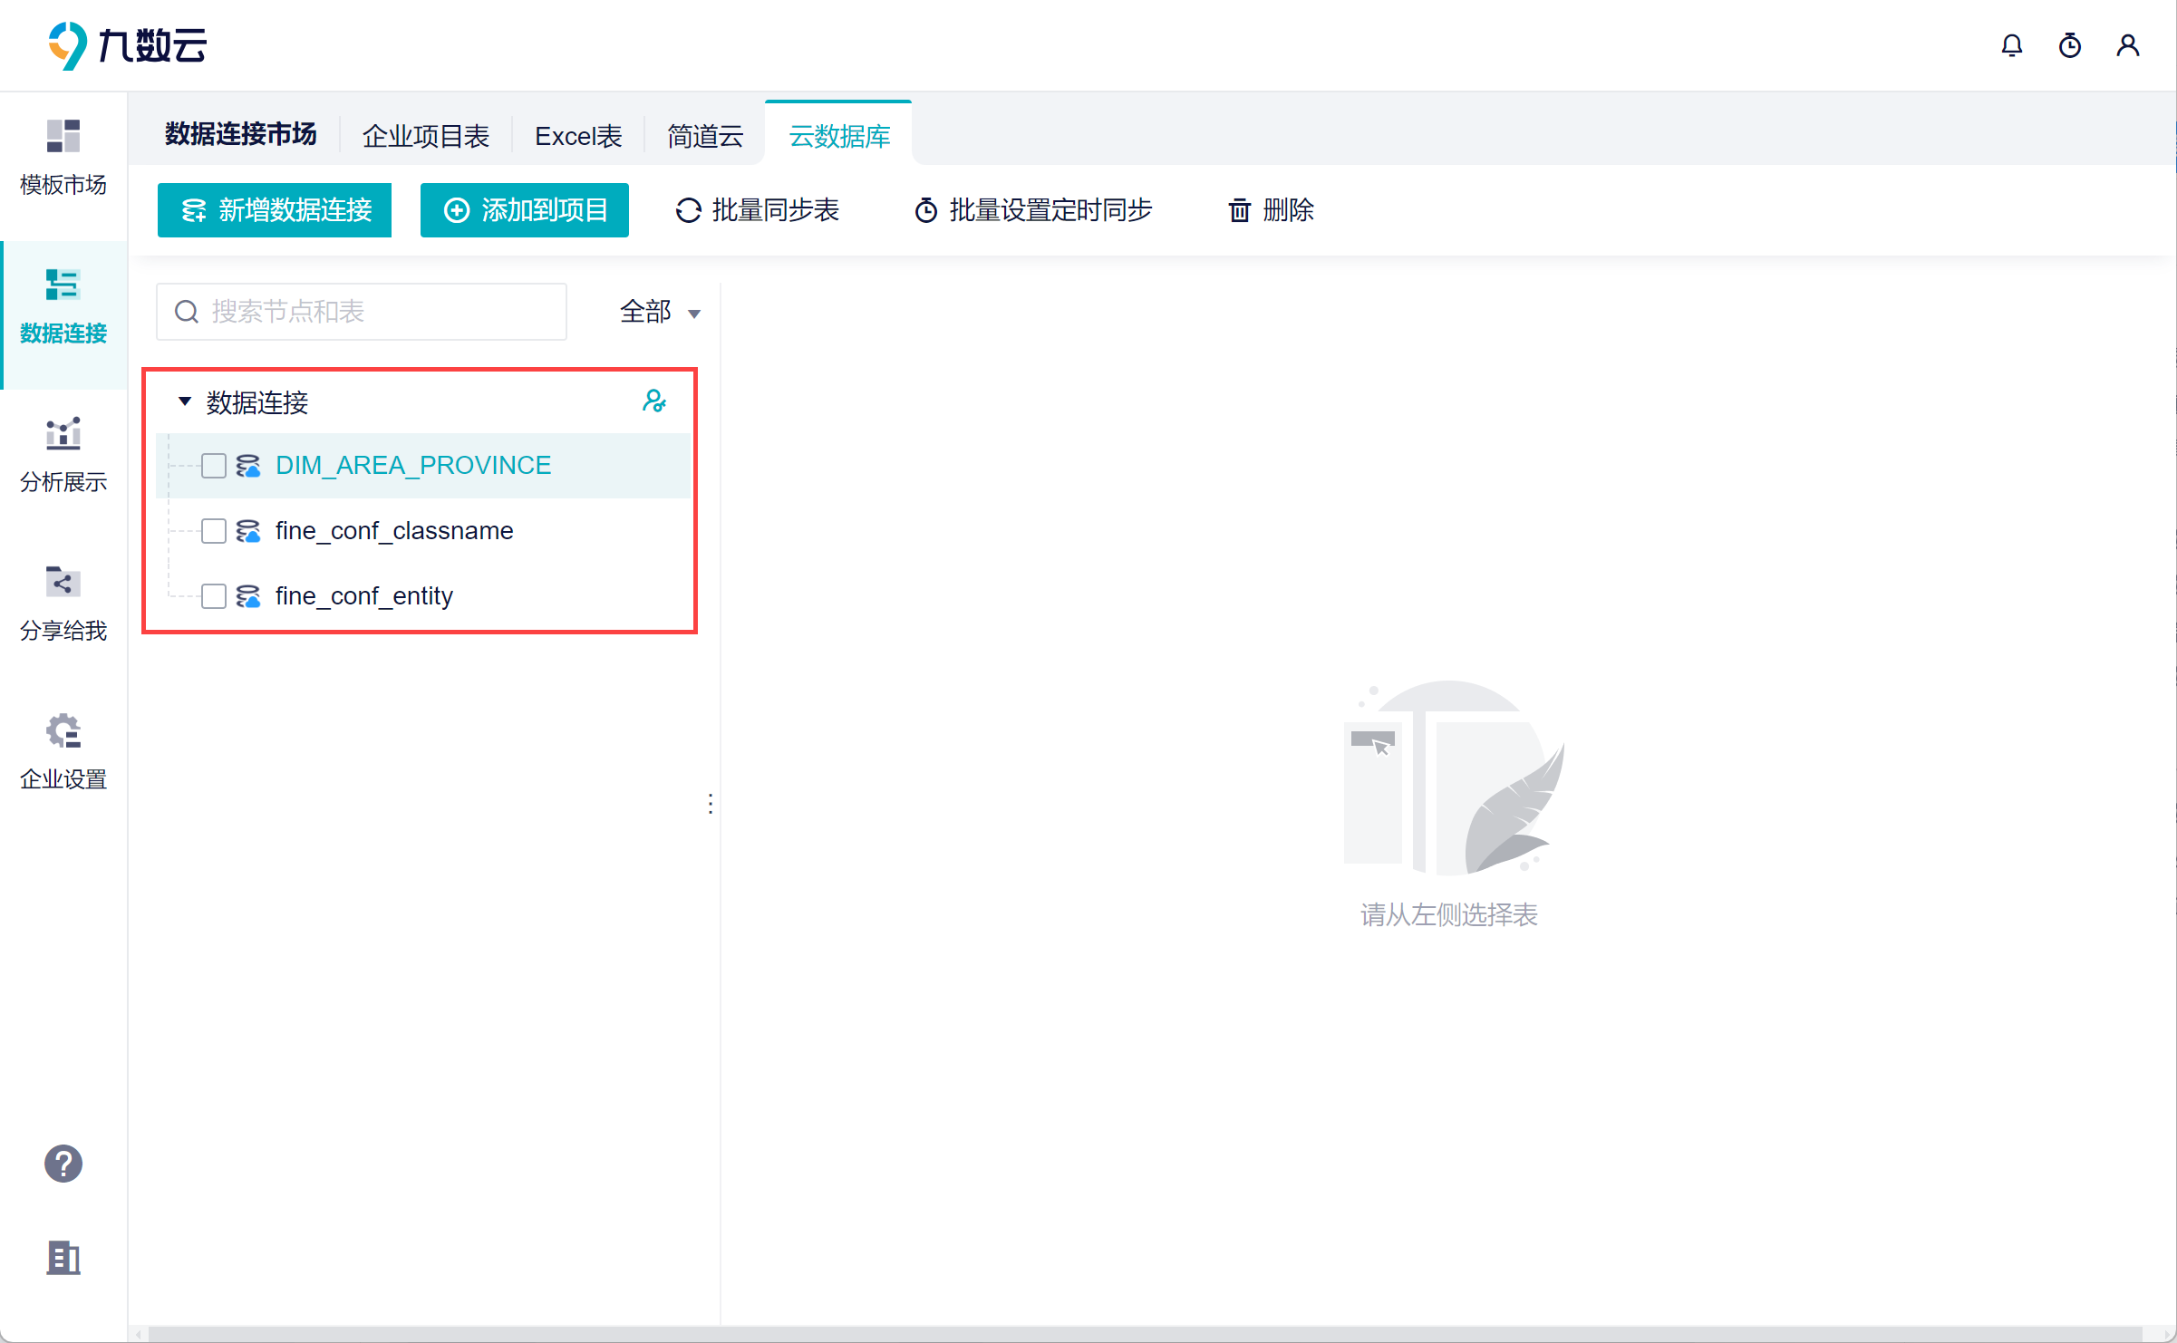Image resolution: width=2177 pixels, height=1343 pixels.
Task: Click the 新增数据连接 button
Action: [x=275, y=210]
